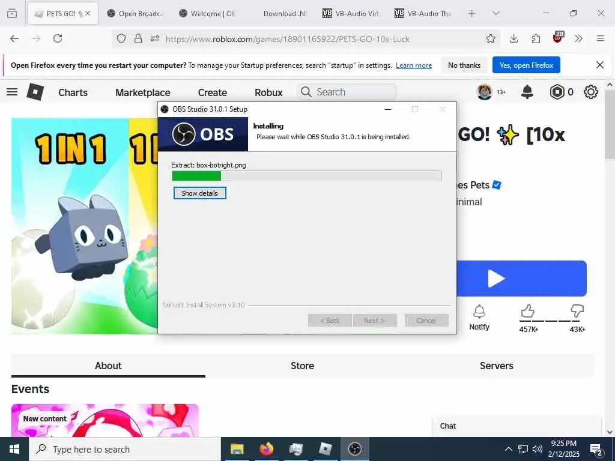Click the Learn more link
615x461 pixels.
414,65
